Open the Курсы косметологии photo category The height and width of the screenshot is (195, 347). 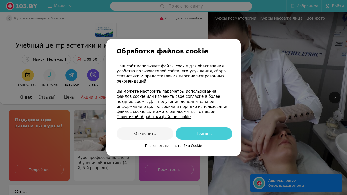[235, 18]
